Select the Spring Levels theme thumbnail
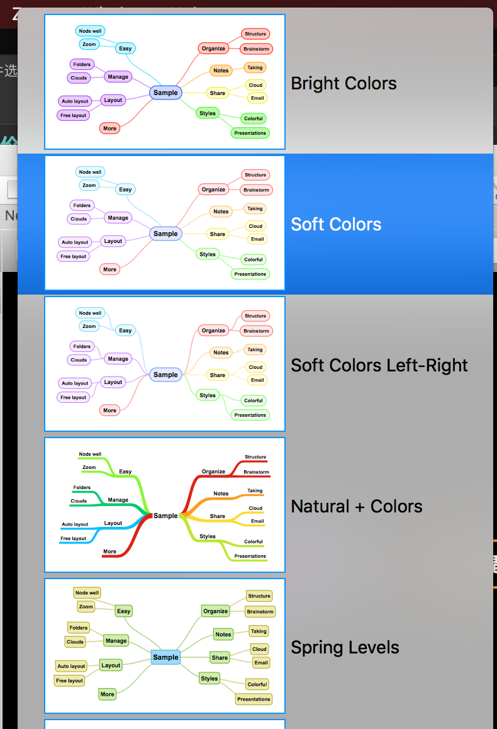The height and width of the screenshot is (729, 497). (164, 646)
